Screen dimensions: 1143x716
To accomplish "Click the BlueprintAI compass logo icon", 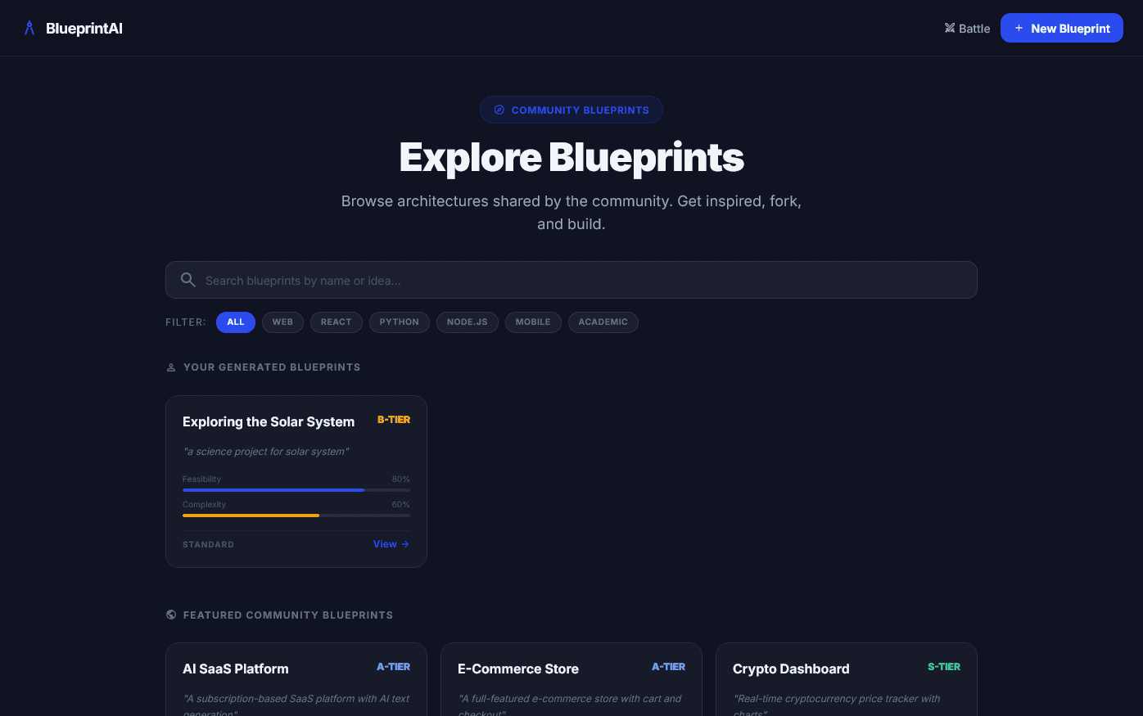I will click(29, 27).
